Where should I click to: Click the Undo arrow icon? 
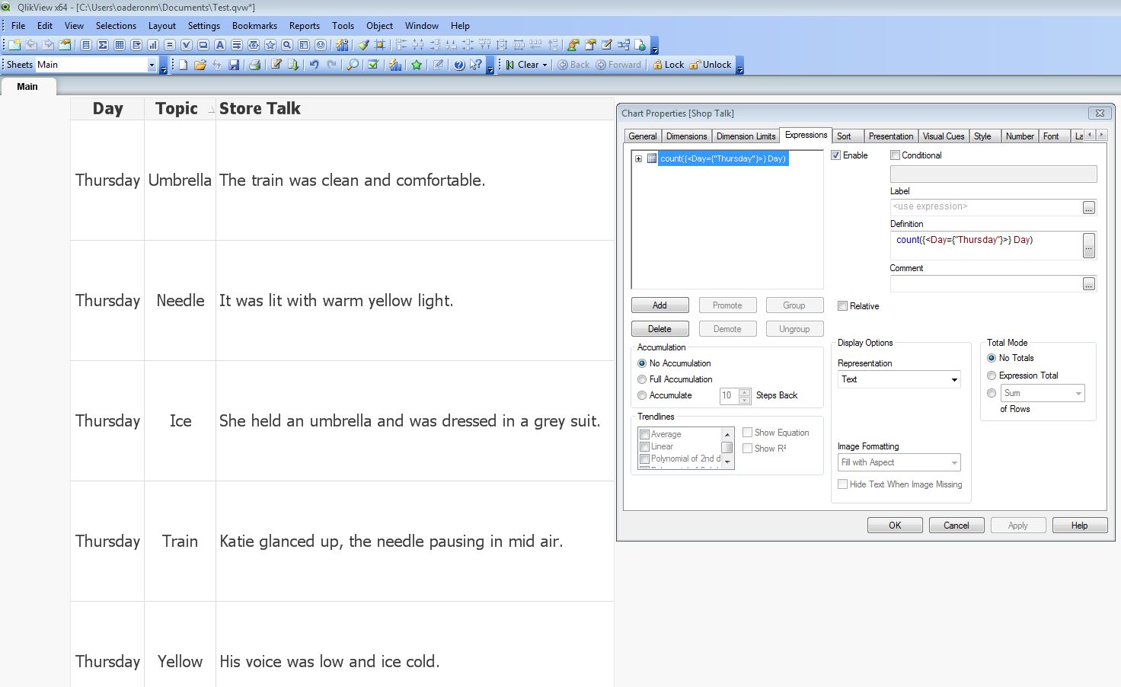click(x=314, y=65)
